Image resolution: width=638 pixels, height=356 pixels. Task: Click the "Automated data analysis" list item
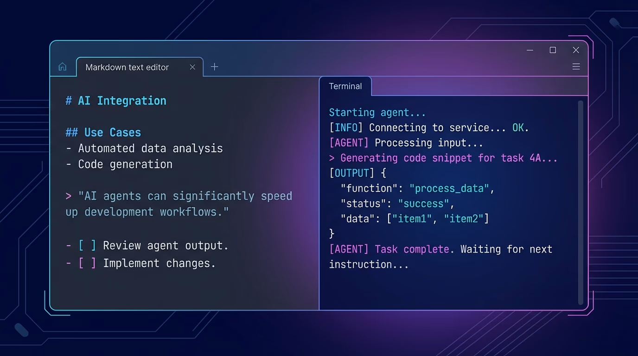tap(150, 149)
